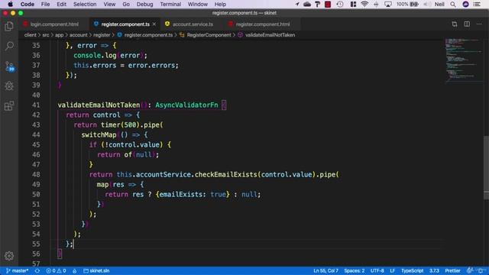Click the Synchronize Changes icon in status bar
The image size is (489, 275).
[37, 270]
